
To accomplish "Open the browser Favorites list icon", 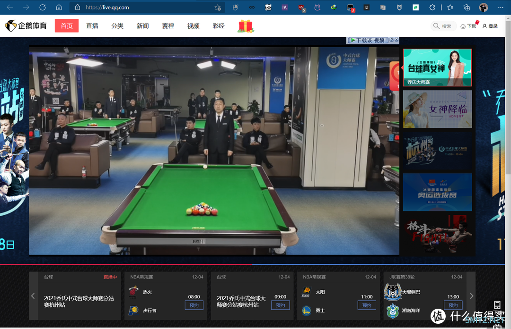I will 450,7.
